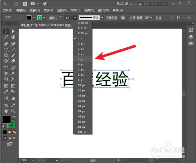This screenshot has height=163, width=196.
Task: Click the large black fill swatch in toolbox
Action: click(7, 120)
